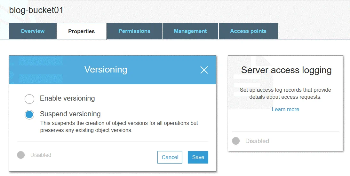Click the Disabled status circle in Server access logging
Image resolution: width=350 pixels, height=176 pixels.
[x=236, y=141]
